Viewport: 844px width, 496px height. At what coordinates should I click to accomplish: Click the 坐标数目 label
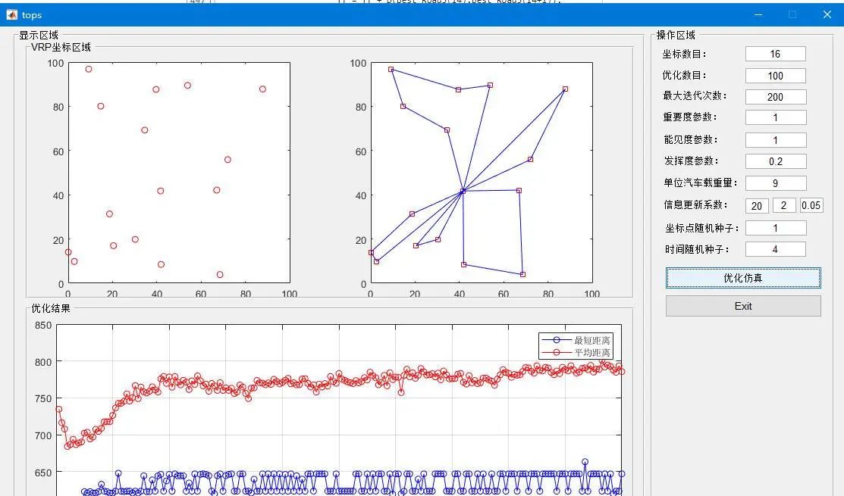click(x=684, y=54)
